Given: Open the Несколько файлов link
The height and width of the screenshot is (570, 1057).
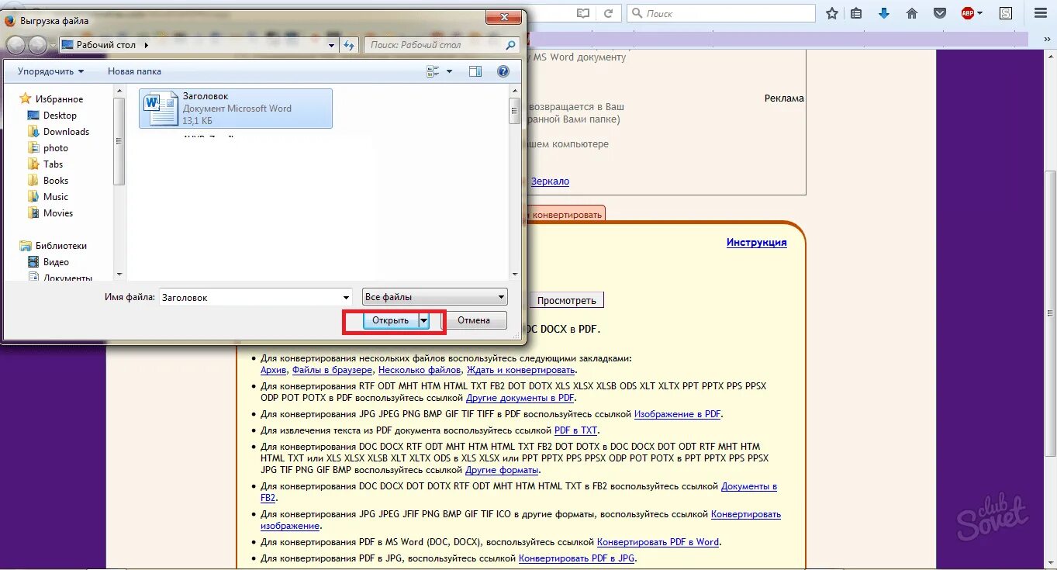Looking at the screenshot, I should click(420, 371).
